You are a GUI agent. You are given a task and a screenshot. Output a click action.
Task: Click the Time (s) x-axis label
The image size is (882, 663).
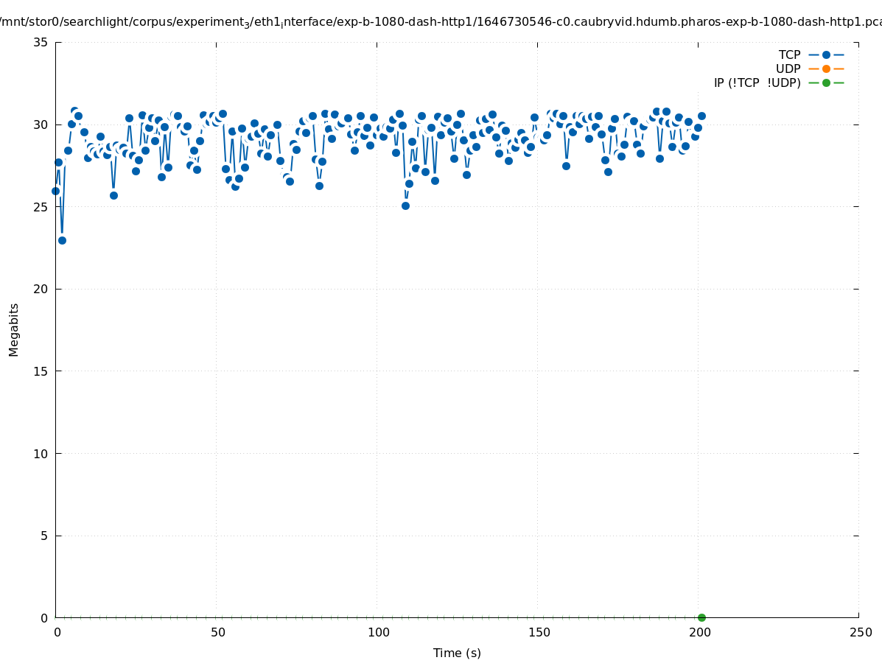[457, 653]
